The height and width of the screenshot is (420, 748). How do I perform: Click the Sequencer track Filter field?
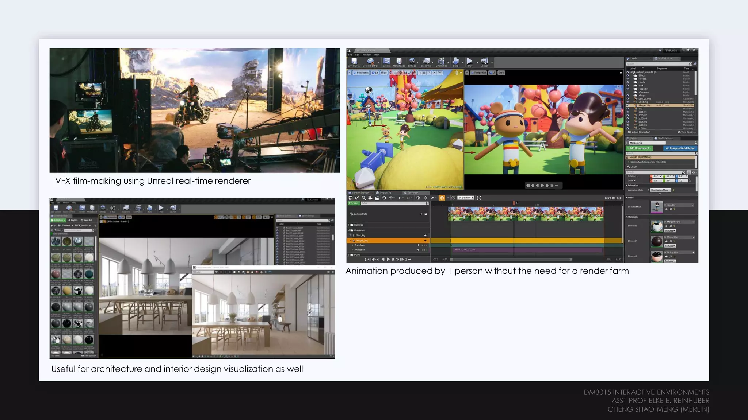pos(394,203)
